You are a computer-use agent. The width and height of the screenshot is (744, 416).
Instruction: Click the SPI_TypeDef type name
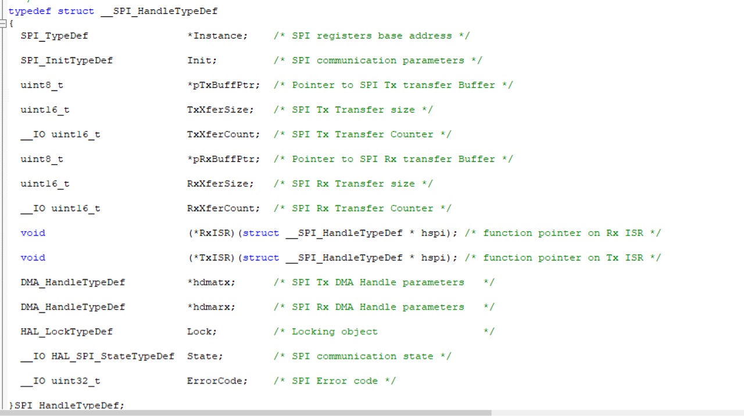pyautogui.click(x=54, y=36)
